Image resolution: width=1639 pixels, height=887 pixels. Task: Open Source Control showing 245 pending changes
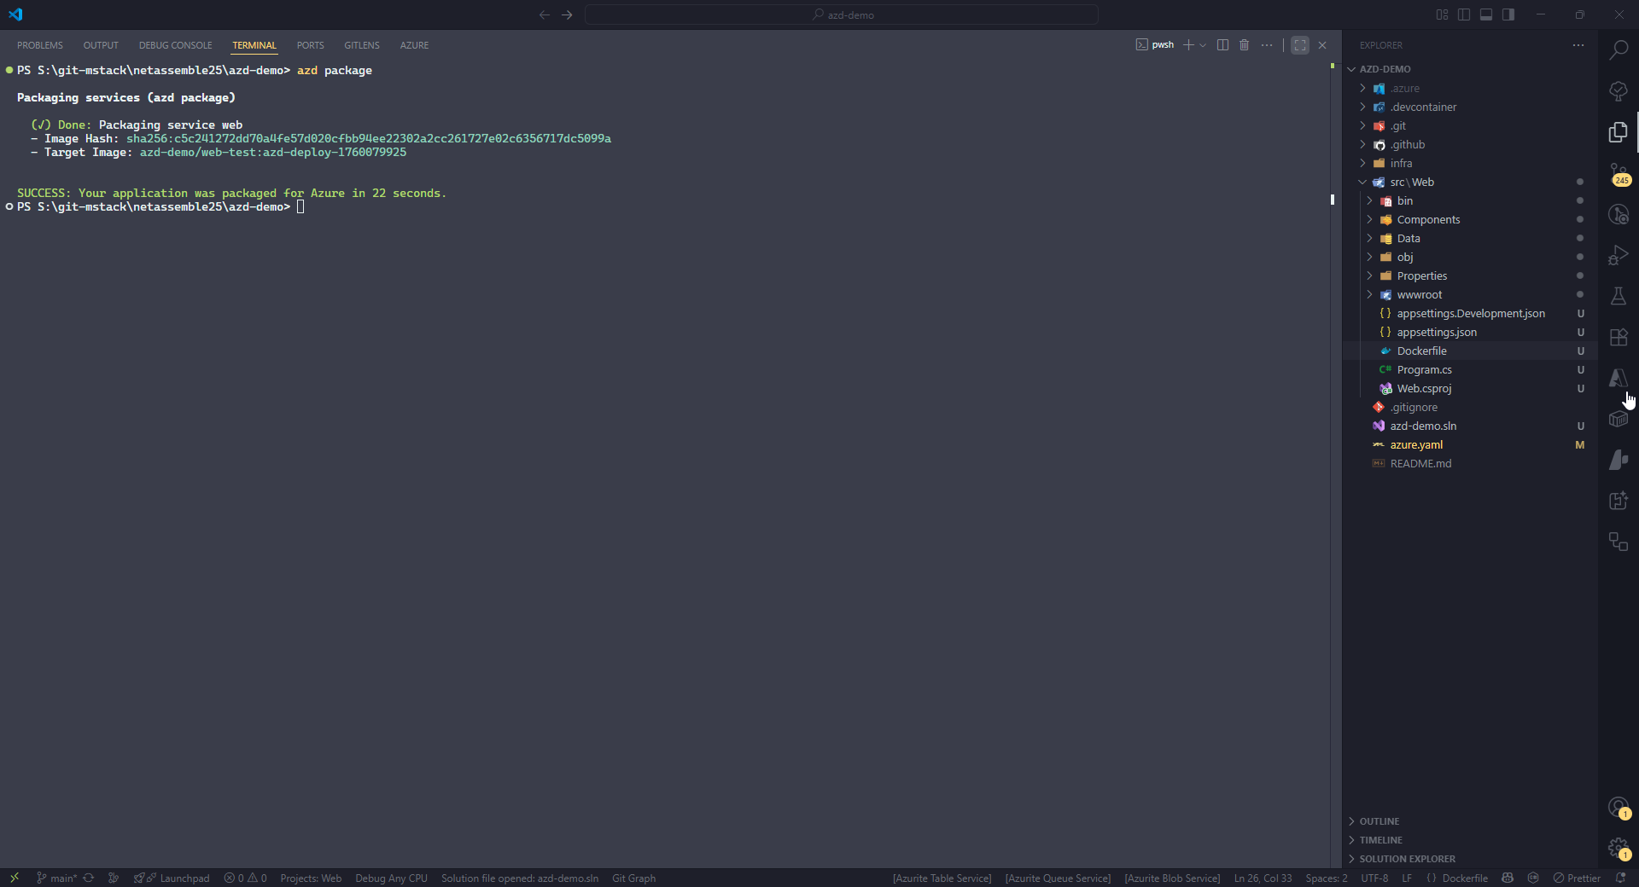[1619, 173]
